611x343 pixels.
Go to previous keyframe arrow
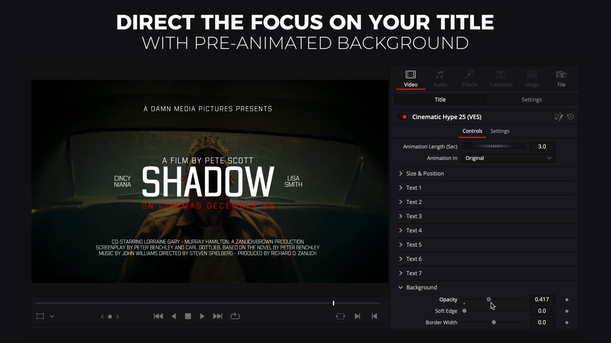tap(102, 317)
